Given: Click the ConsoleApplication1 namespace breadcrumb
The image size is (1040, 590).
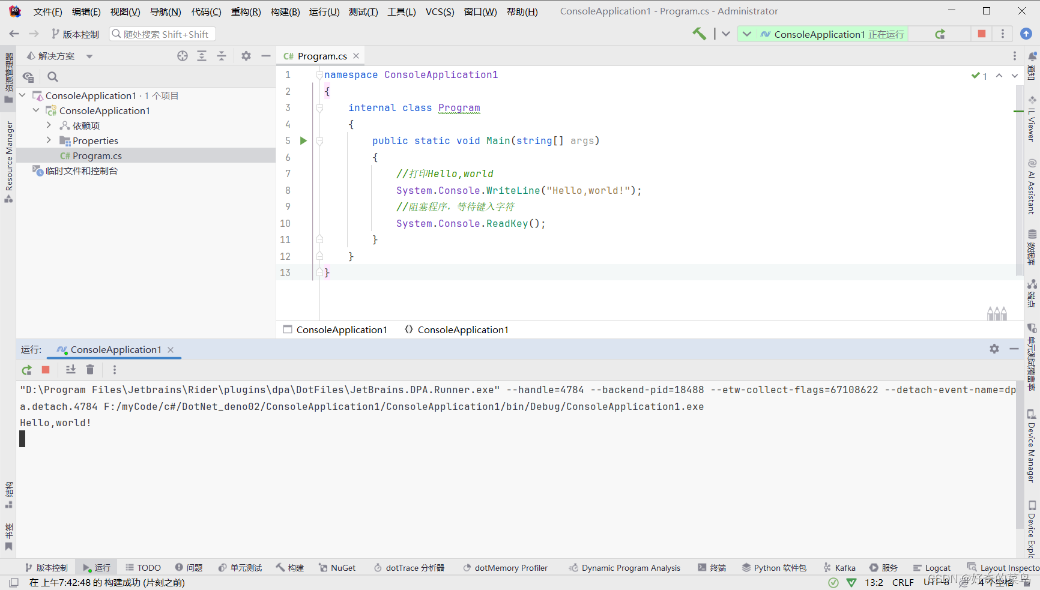Looking at the screenshot, I should coord(456,330).
